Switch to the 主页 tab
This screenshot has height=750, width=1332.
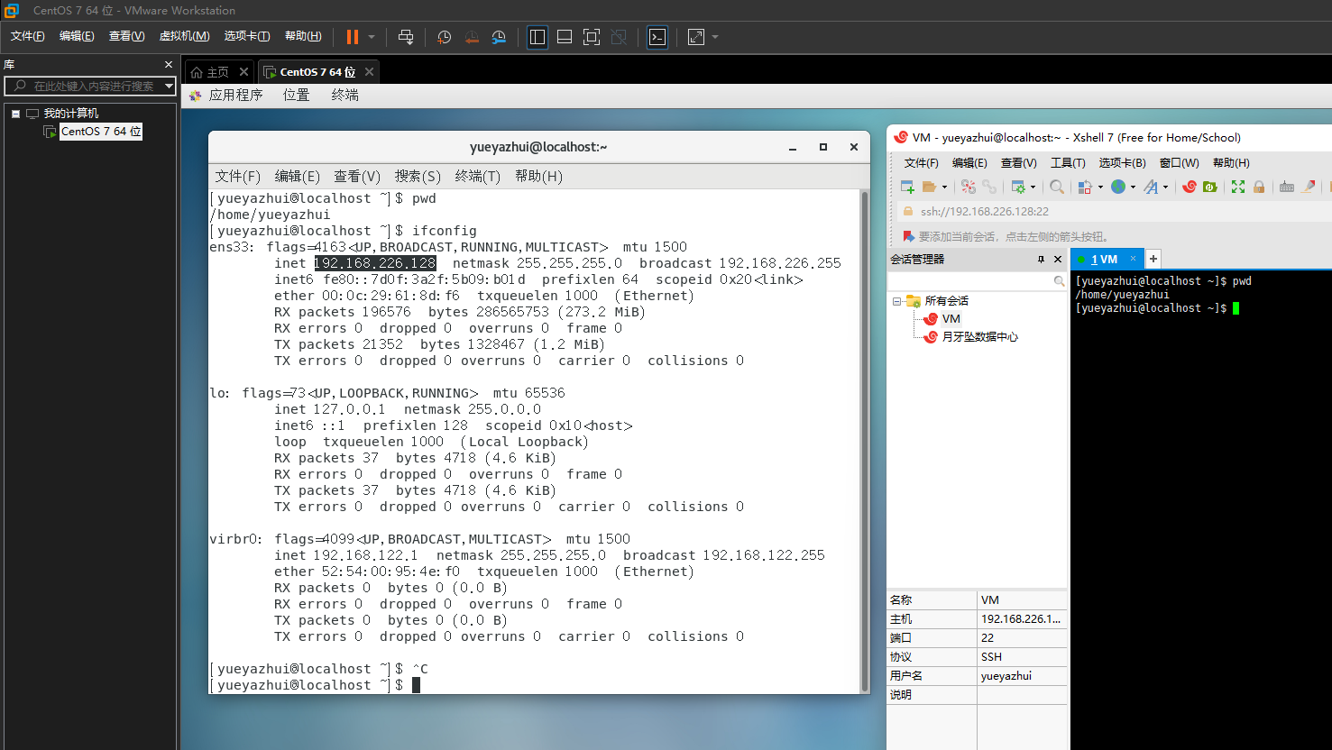click(x=216, y=71)
